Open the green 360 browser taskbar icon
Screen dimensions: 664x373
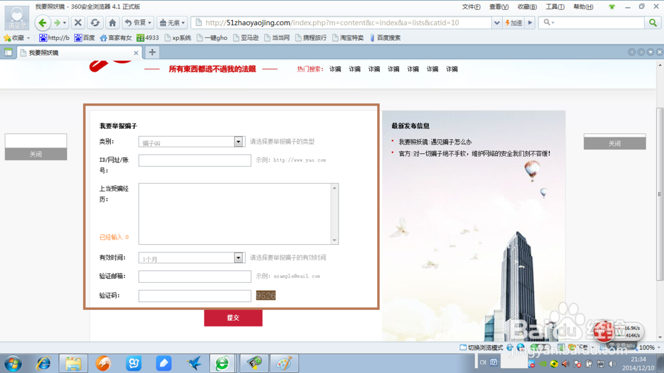click(x=222, y=363)
